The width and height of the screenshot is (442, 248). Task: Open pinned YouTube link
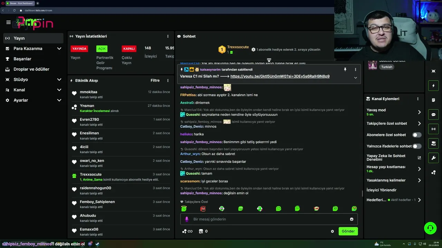click(280, 76)
